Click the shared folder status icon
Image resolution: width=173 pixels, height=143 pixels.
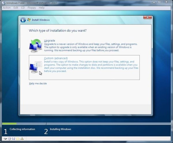point(18,139)
